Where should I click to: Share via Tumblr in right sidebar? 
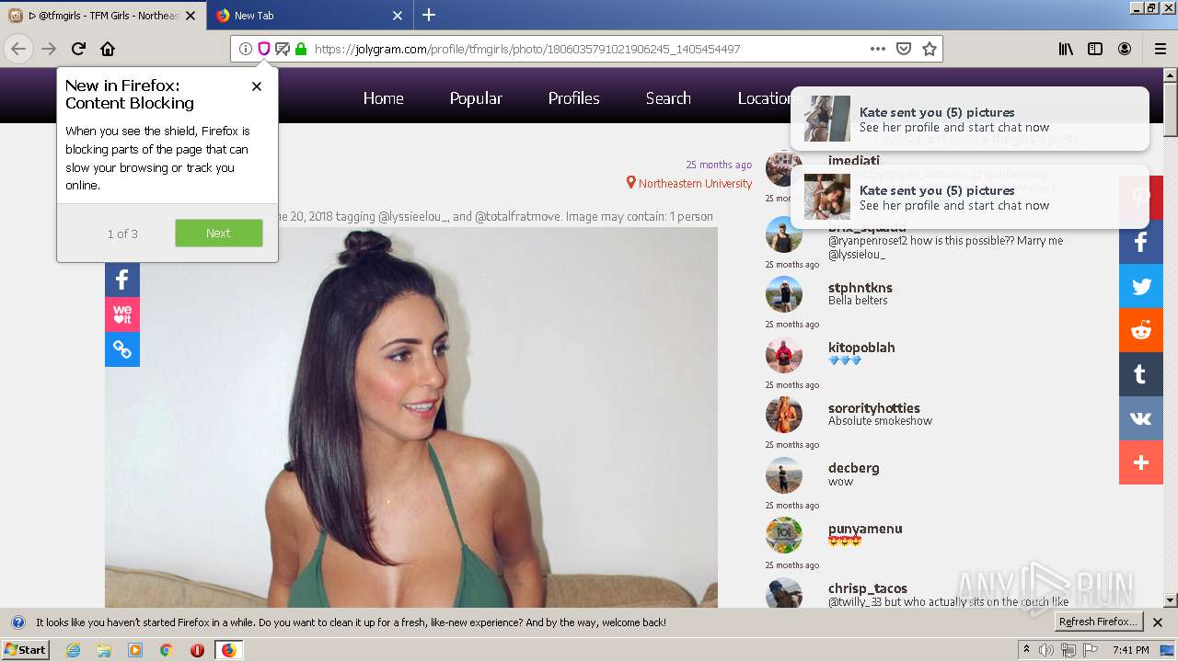1141,374
